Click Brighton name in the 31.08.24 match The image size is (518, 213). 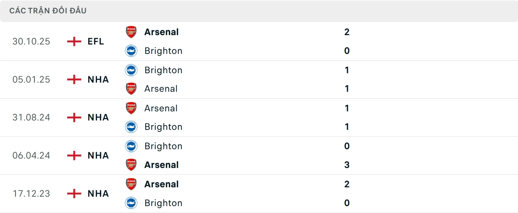(x=163, y=127)
